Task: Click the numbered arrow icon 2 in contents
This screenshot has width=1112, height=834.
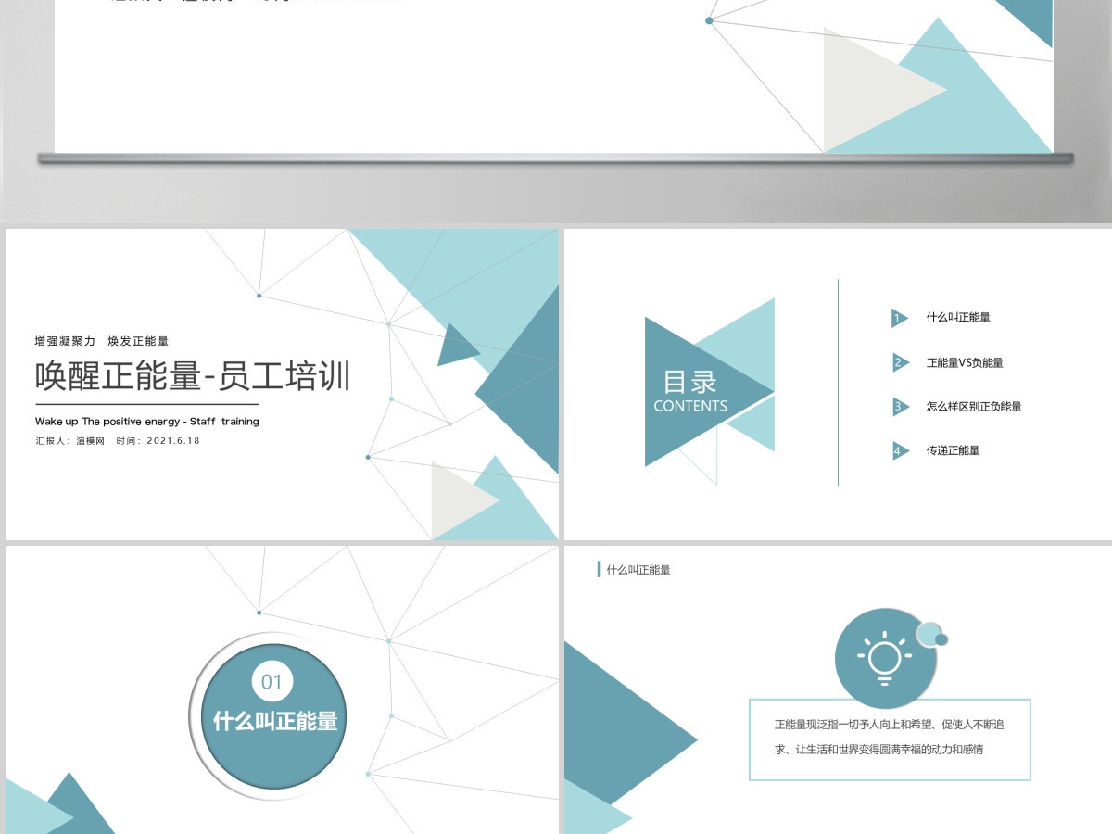Action: click(900, 362)
